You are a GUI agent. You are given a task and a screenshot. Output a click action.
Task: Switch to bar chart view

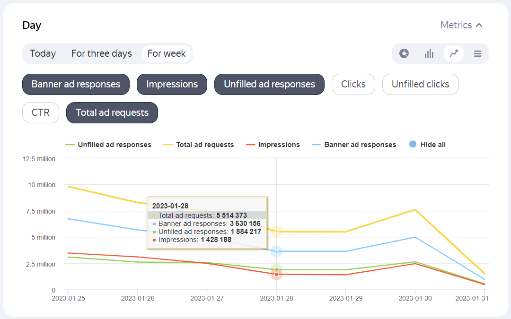429,53
